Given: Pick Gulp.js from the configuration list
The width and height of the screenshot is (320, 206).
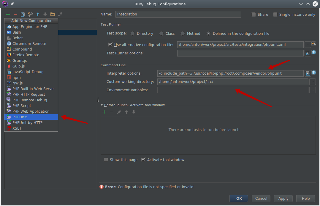Looking at the screenshot, I should pos(31,66).
